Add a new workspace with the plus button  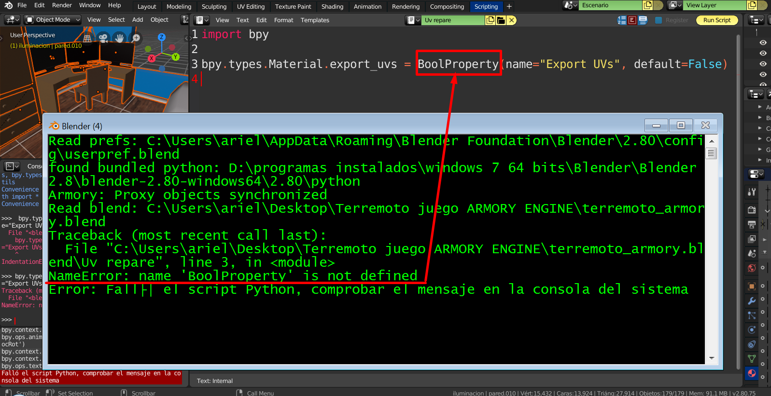(x=509, y=6)
